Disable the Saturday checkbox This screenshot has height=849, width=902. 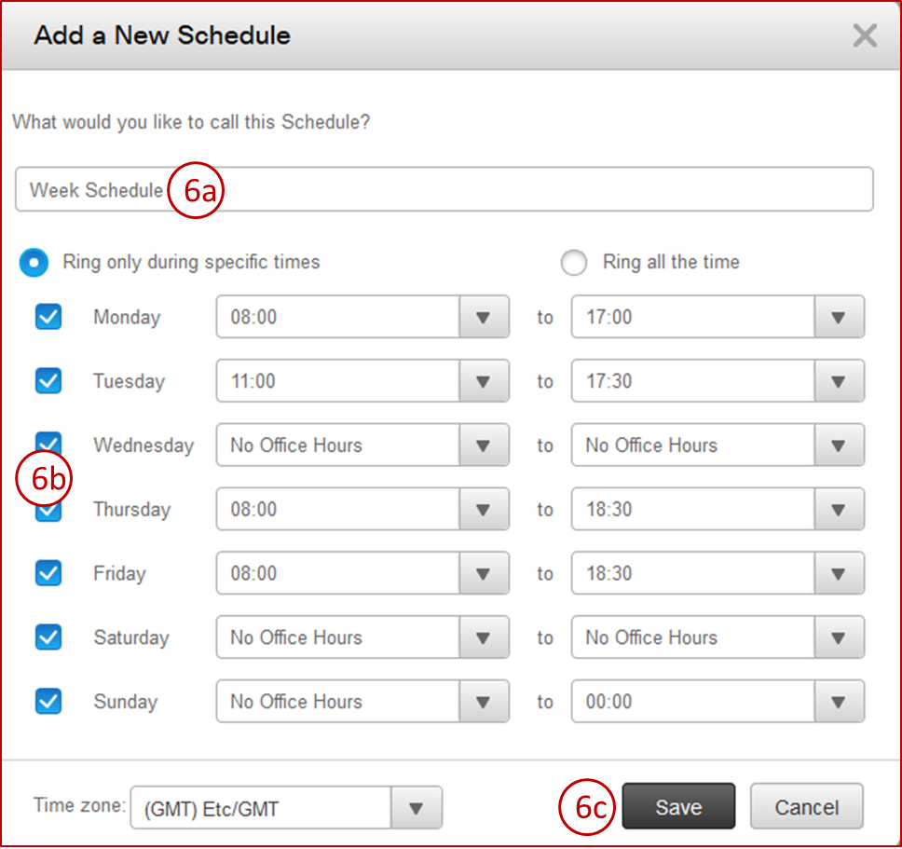(48, 637)
